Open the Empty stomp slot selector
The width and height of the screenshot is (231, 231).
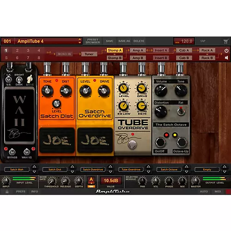coord(207,170)
